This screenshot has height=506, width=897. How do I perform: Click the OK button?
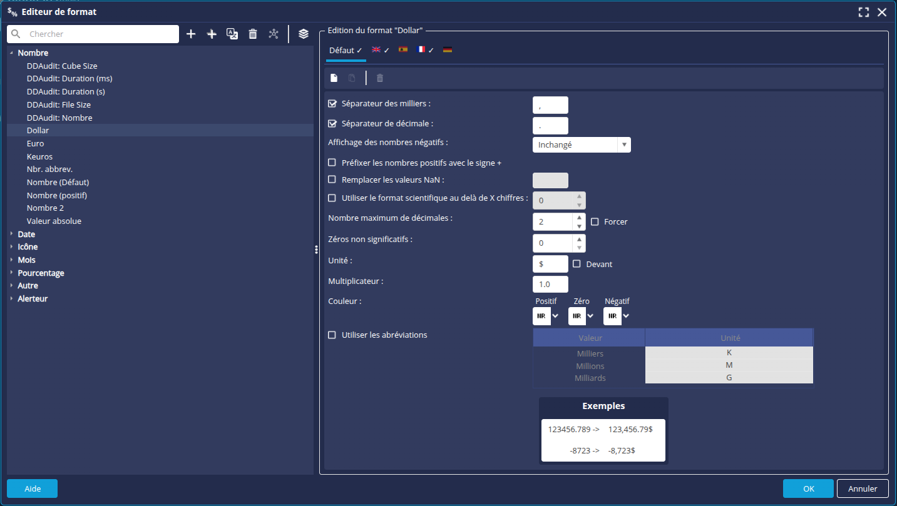(x=808, y=488)
